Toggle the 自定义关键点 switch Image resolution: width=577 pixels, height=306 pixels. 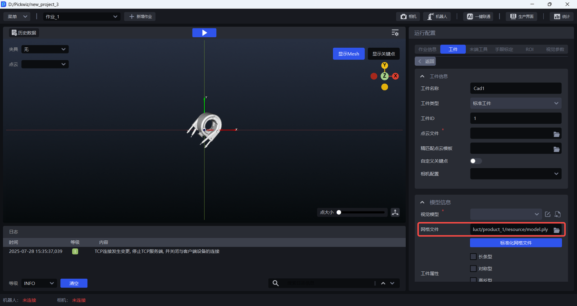point(476,161)
